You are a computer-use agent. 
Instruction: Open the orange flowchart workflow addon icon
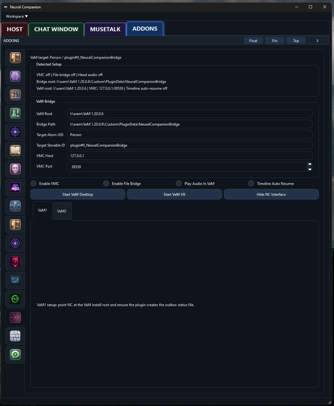(x=15, y=95)
